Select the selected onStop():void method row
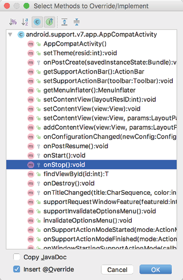 [91, 165]
